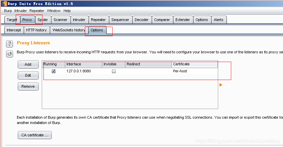Viewport: 283px width, 147px height.
Task: Click the Invisible column header
Action: click(114, 64)
